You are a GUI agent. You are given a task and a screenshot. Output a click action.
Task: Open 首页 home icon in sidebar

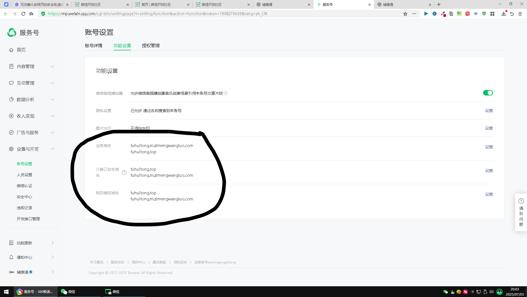click(x=11, y=50)
